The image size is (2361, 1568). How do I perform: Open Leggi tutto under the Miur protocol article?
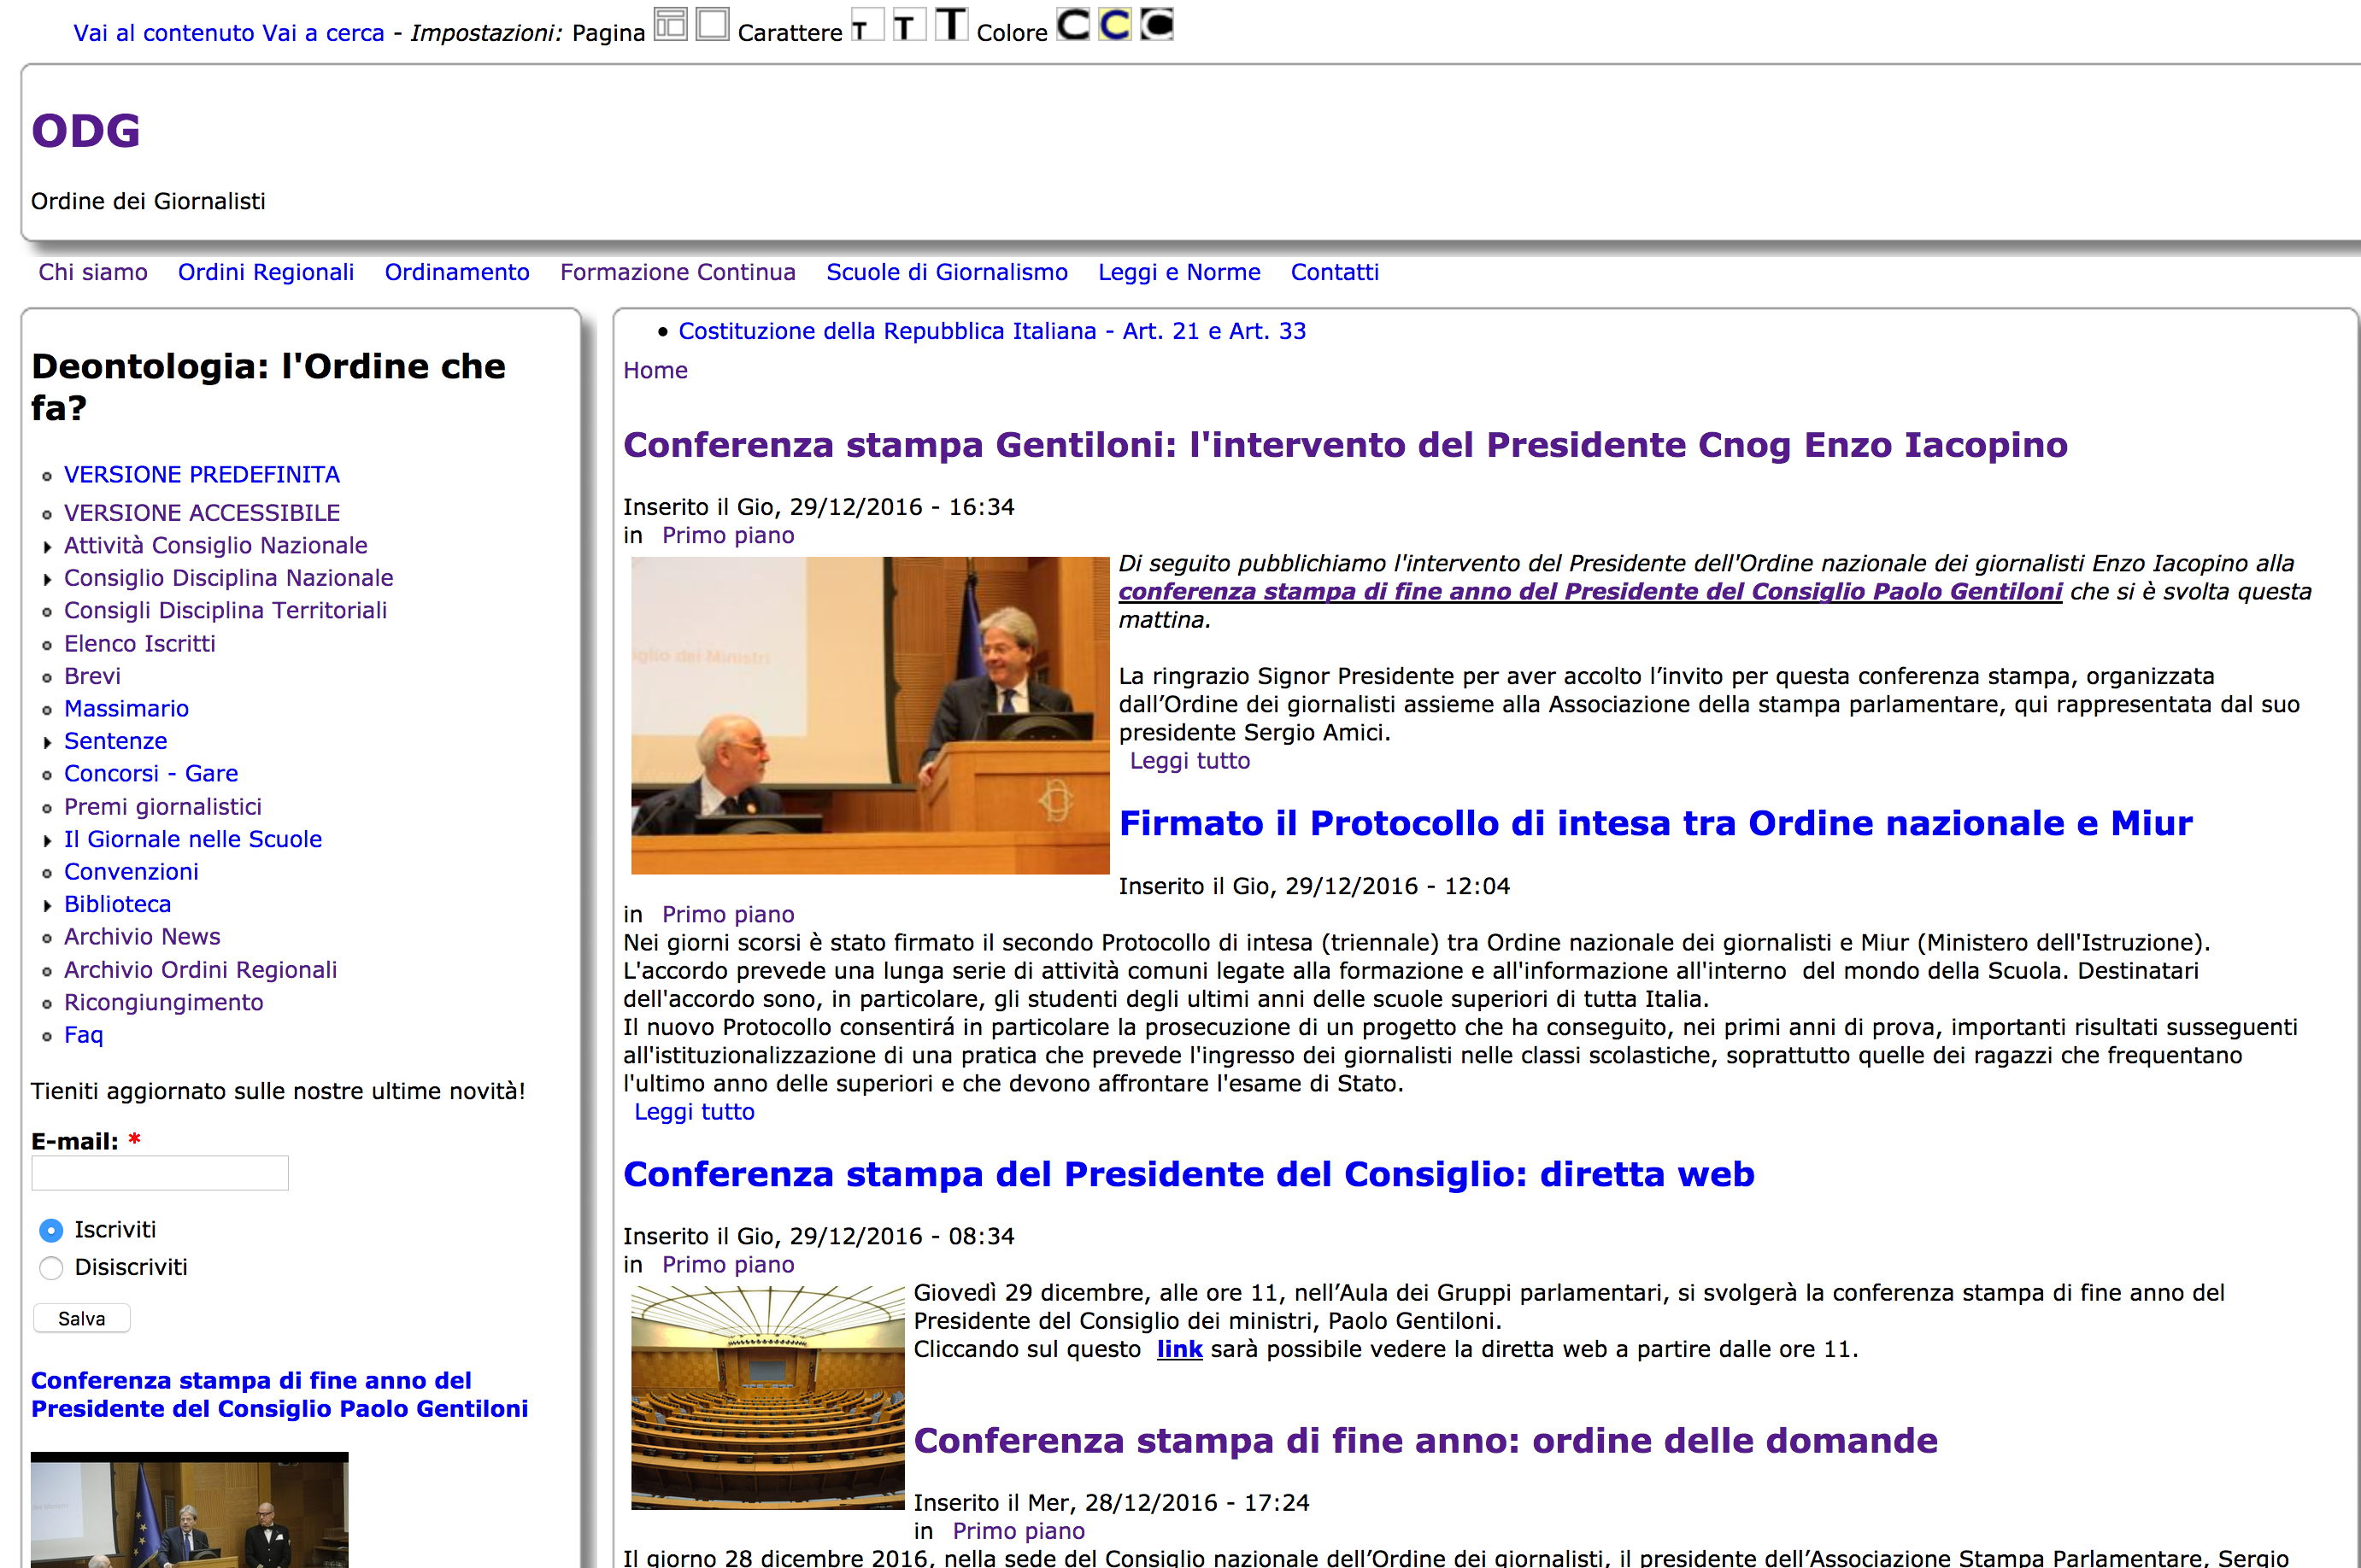695,1112
